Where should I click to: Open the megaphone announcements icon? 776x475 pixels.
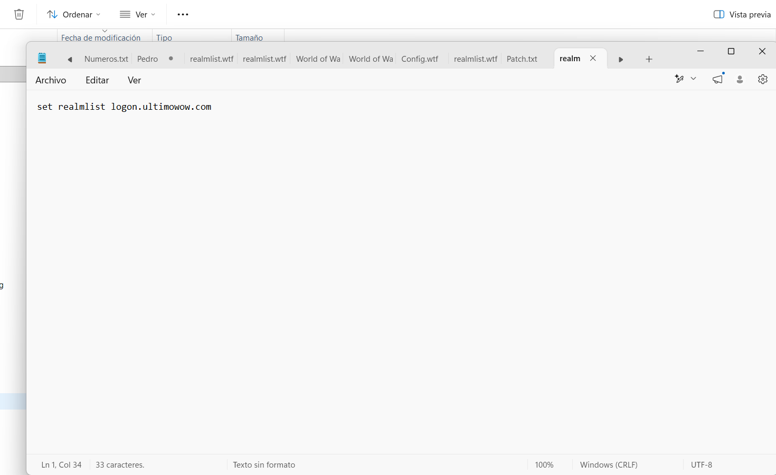(718, 79)
